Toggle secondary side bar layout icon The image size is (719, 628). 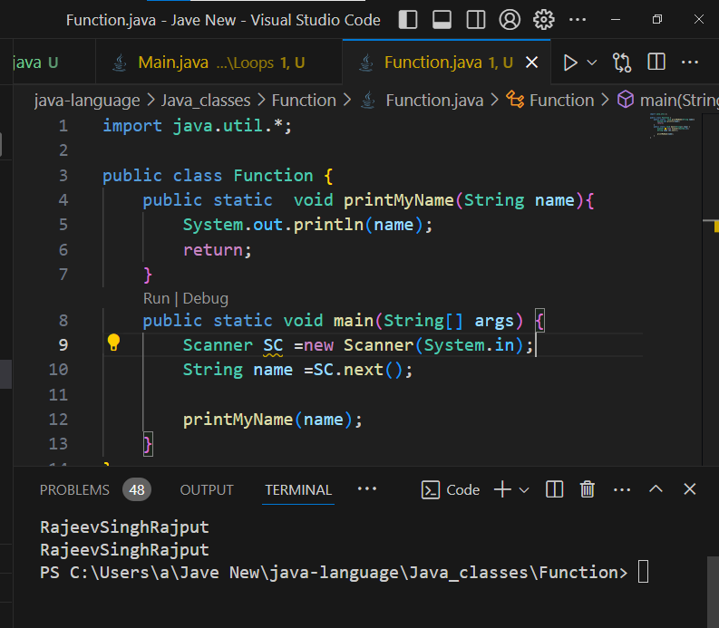[476, 20]
